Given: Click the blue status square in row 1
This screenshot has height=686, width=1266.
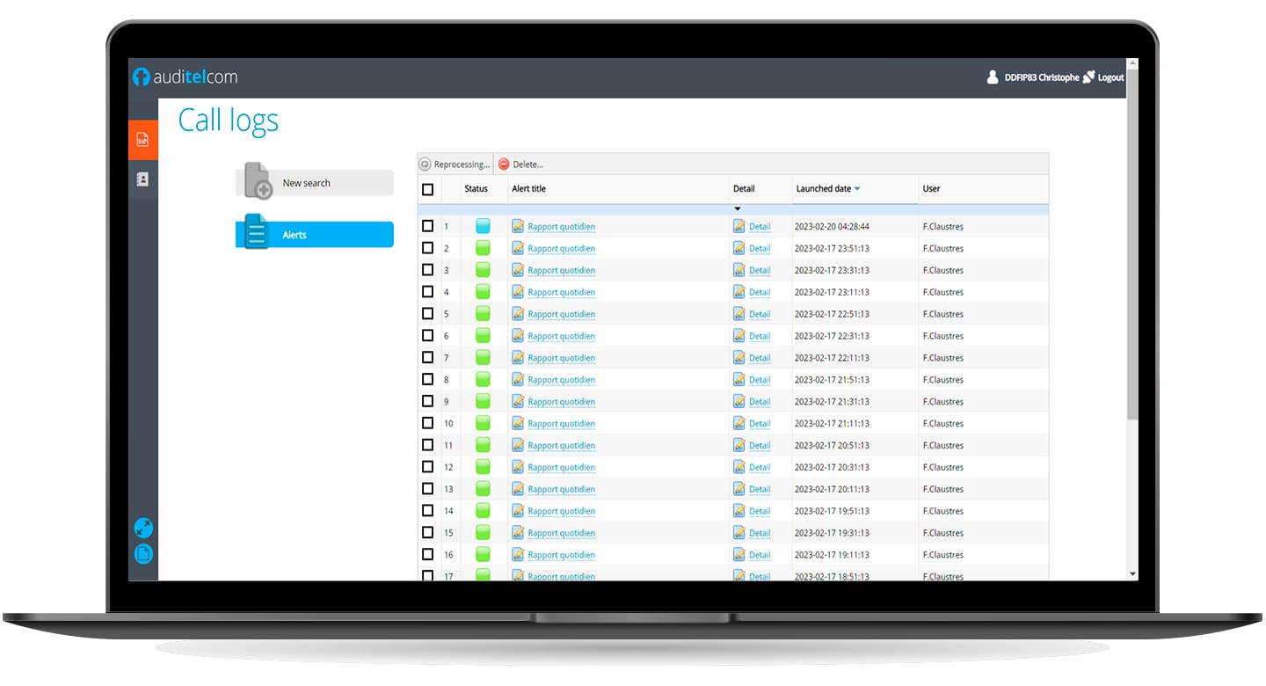Looking at the screenshot, I should (x=483, y=226).
